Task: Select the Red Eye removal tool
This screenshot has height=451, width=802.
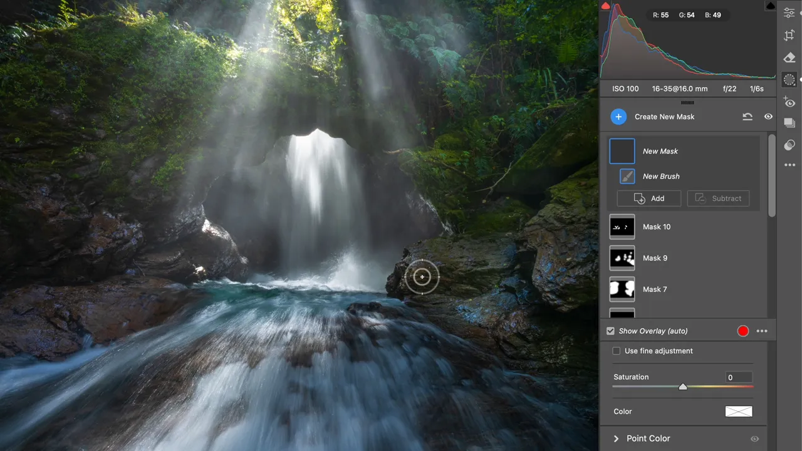Action: pos(789,102)
